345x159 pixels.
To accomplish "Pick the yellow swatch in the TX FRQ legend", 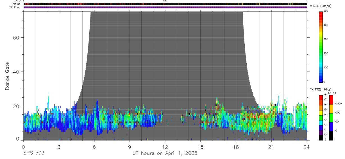I will pyautogui.click(x=321, y=112).
